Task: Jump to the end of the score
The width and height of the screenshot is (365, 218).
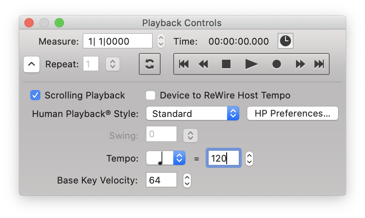Action: click(319, 64)
